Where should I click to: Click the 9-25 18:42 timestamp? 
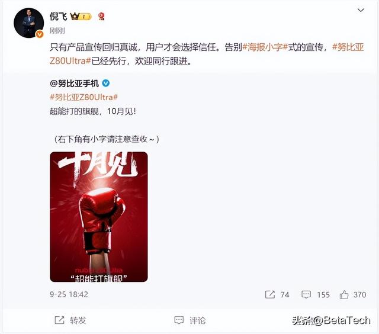coord(69,294)
